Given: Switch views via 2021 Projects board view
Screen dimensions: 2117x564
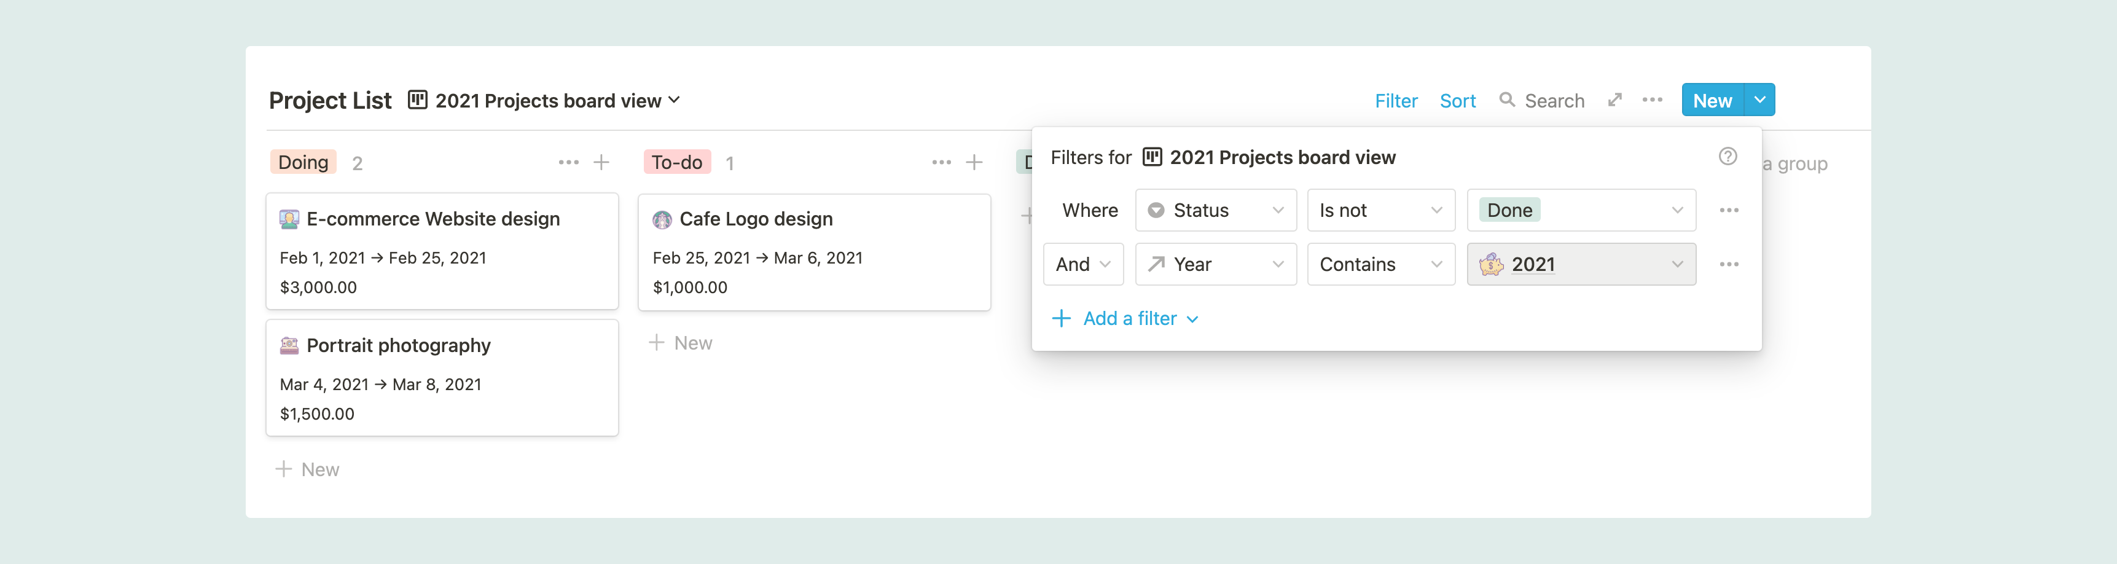Looking at the screenshot, I should tap(548, 100).
